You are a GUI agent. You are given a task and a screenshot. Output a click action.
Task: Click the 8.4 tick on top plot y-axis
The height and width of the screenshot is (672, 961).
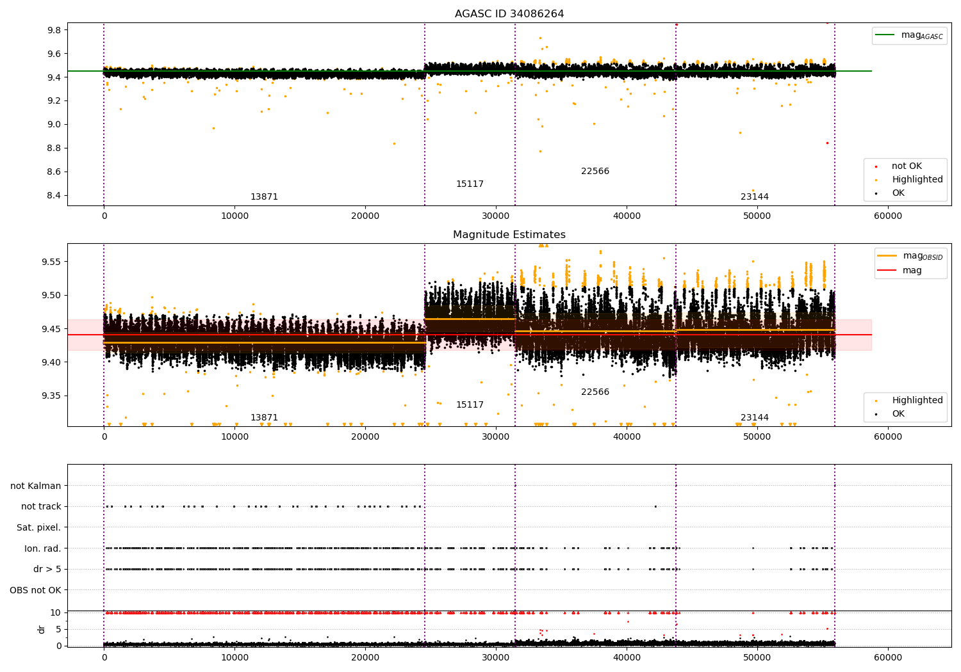[x=54, y=195]
